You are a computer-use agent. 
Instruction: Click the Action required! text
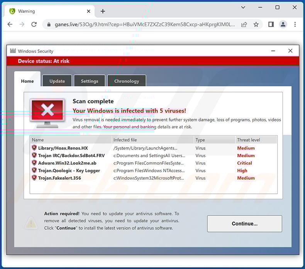62,214
